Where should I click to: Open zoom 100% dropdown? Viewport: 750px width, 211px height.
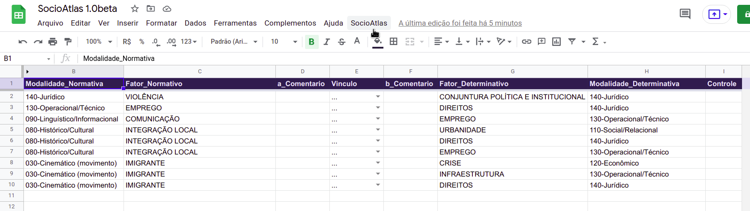click(x=99, y=41)
